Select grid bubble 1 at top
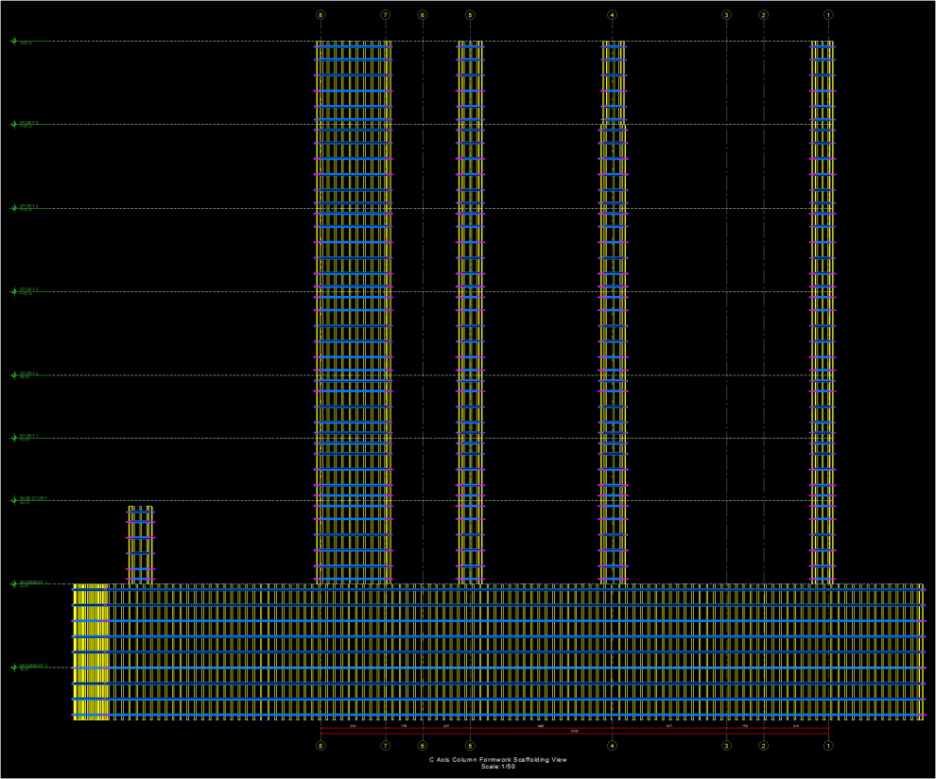The image size is (936, 779). tap(828, 15)
